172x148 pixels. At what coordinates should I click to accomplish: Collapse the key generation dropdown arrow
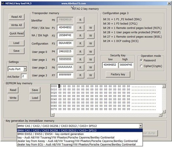140,126
